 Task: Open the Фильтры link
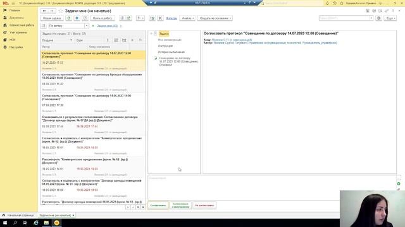[x=171, y=18]
